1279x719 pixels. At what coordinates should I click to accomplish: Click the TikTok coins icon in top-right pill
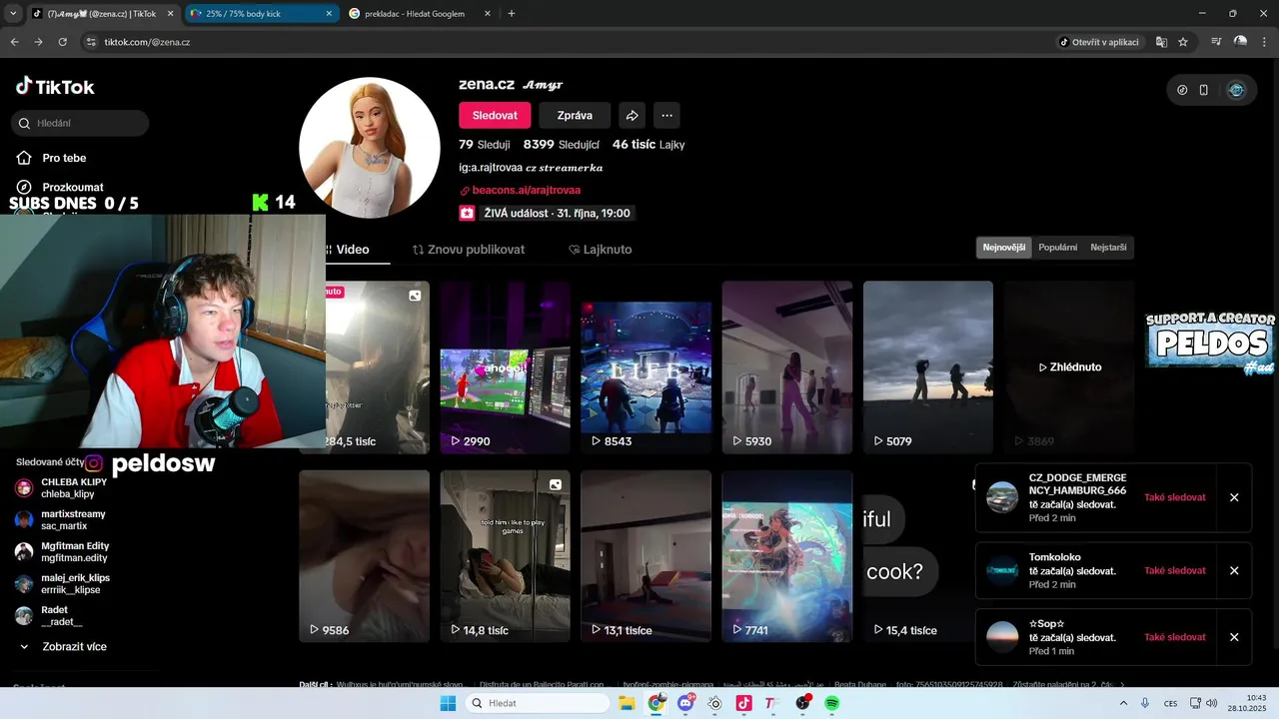[x=1182, y=90]
